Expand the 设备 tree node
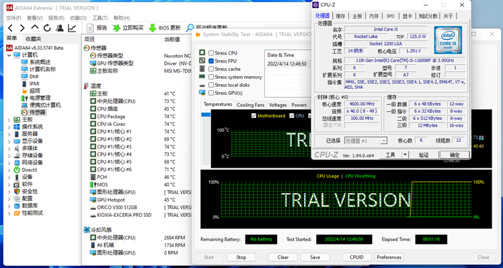Screen dimensions: 503x268 tap(9, 177)
